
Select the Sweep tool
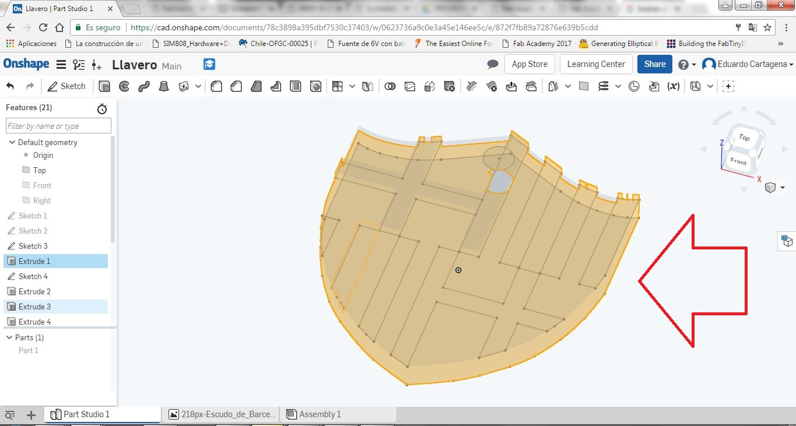pos(144,86)
